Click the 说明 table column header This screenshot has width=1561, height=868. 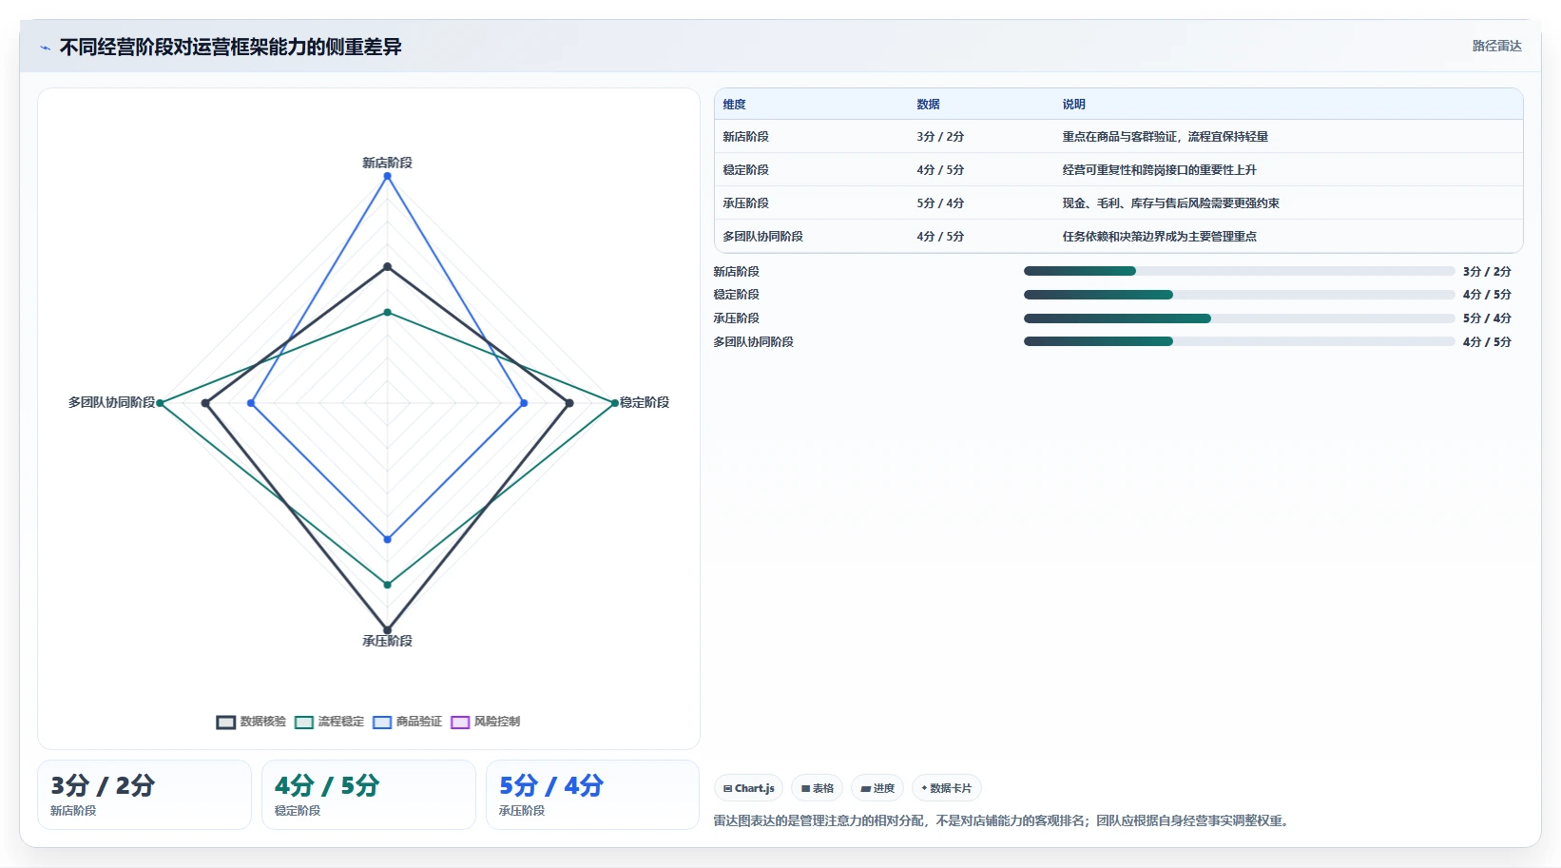1073,105
